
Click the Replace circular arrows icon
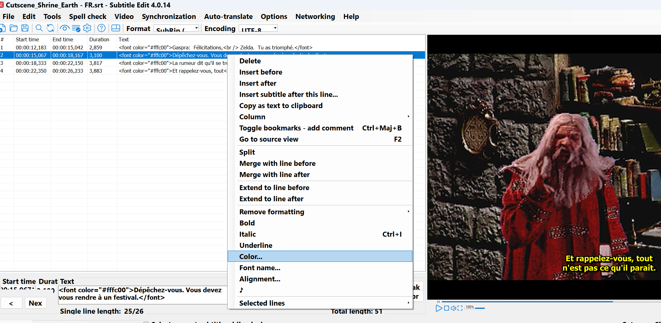point(50,28)
